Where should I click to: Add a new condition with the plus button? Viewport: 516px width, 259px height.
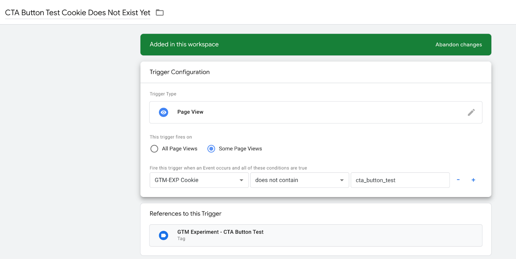pos(473,180)
